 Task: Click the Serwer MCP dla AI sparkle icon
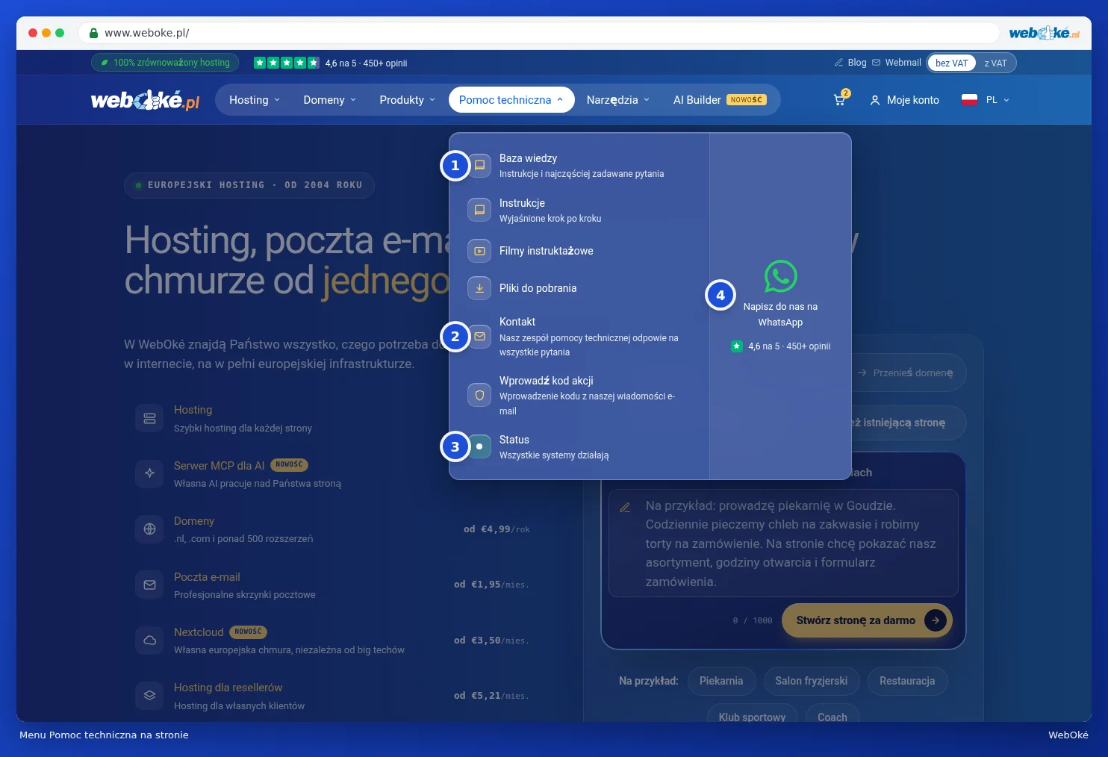click(149, 473)
